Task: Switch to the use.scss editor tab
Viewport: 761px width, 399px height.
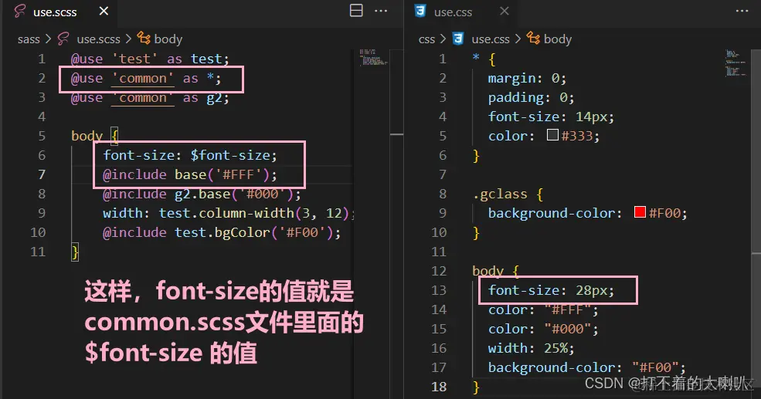Action: click(59, 12)
